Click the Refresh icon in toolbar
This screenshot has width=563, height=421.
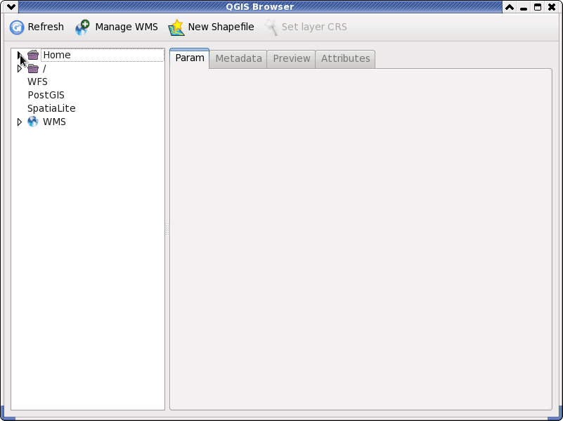click(x=16, y=27)
